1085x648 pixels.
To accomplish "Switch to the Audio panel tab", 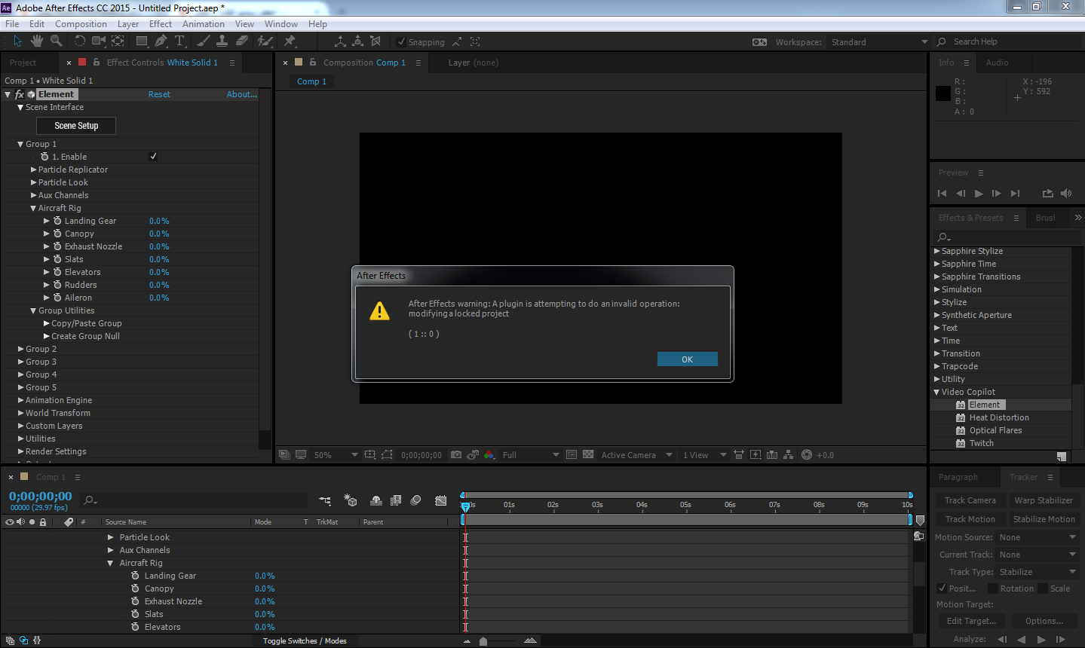I will 997,63.
